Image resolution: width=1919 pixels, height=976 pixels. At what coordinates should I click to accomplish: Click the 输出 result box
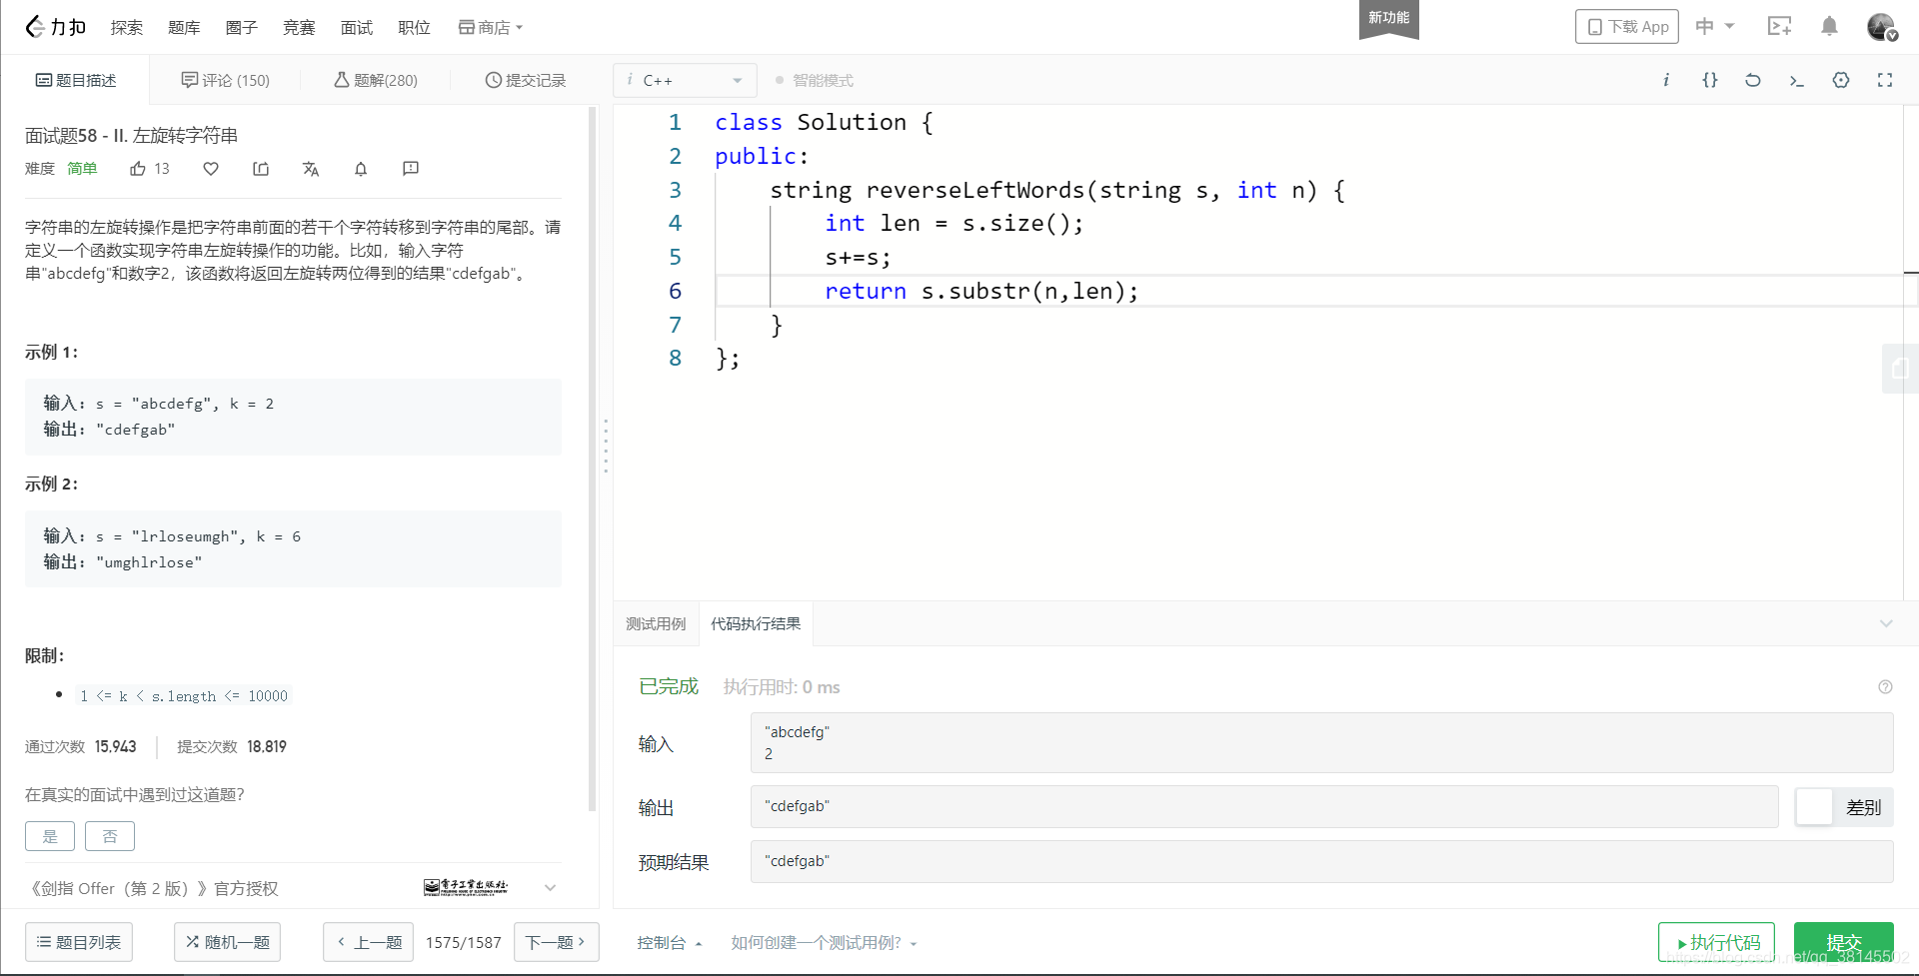pyautogui.click(x=1264, y=806)
